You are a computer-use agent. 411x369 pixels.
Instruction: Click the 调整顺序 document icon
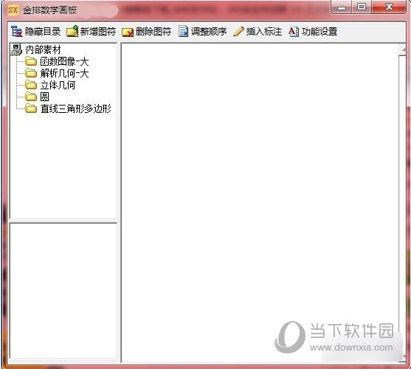183,32
